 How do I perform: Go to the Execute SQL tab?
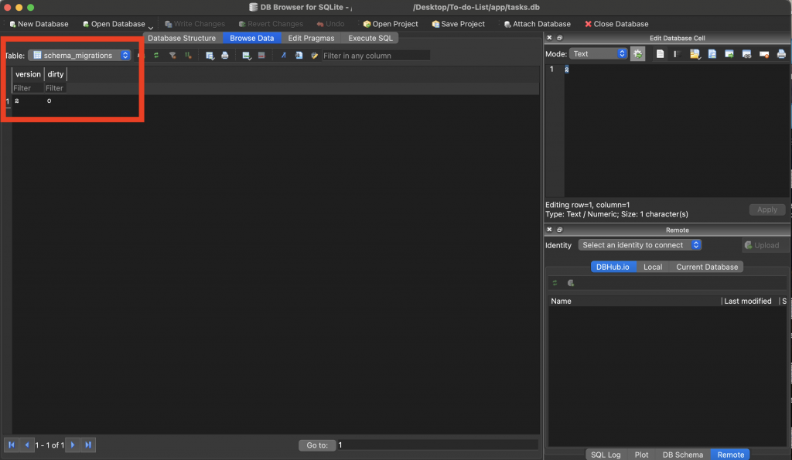tap(370, 38)
